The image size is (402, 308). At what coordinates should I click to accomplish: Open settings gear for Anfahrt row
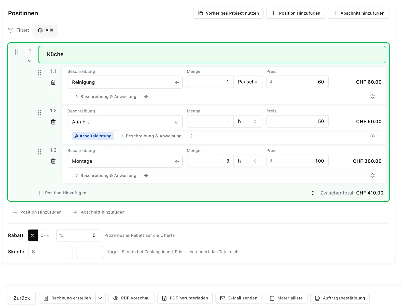(x=372, y=136)
